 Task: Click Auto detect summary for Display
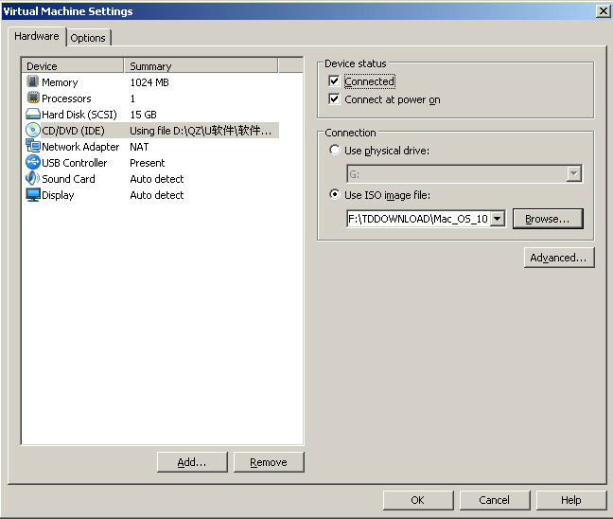click(157, 195)
